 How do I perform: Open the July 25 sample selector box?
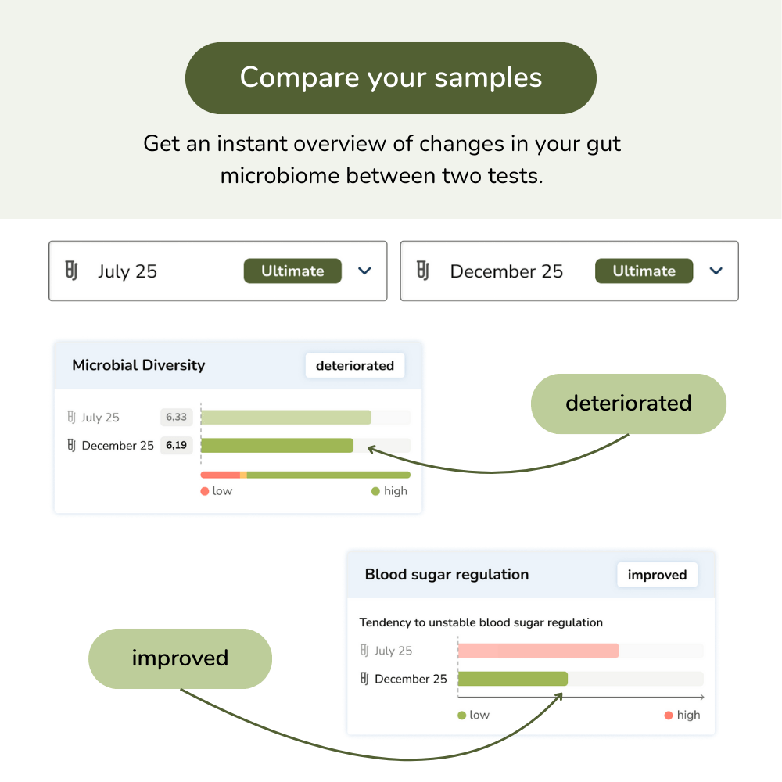click(156, 271)
